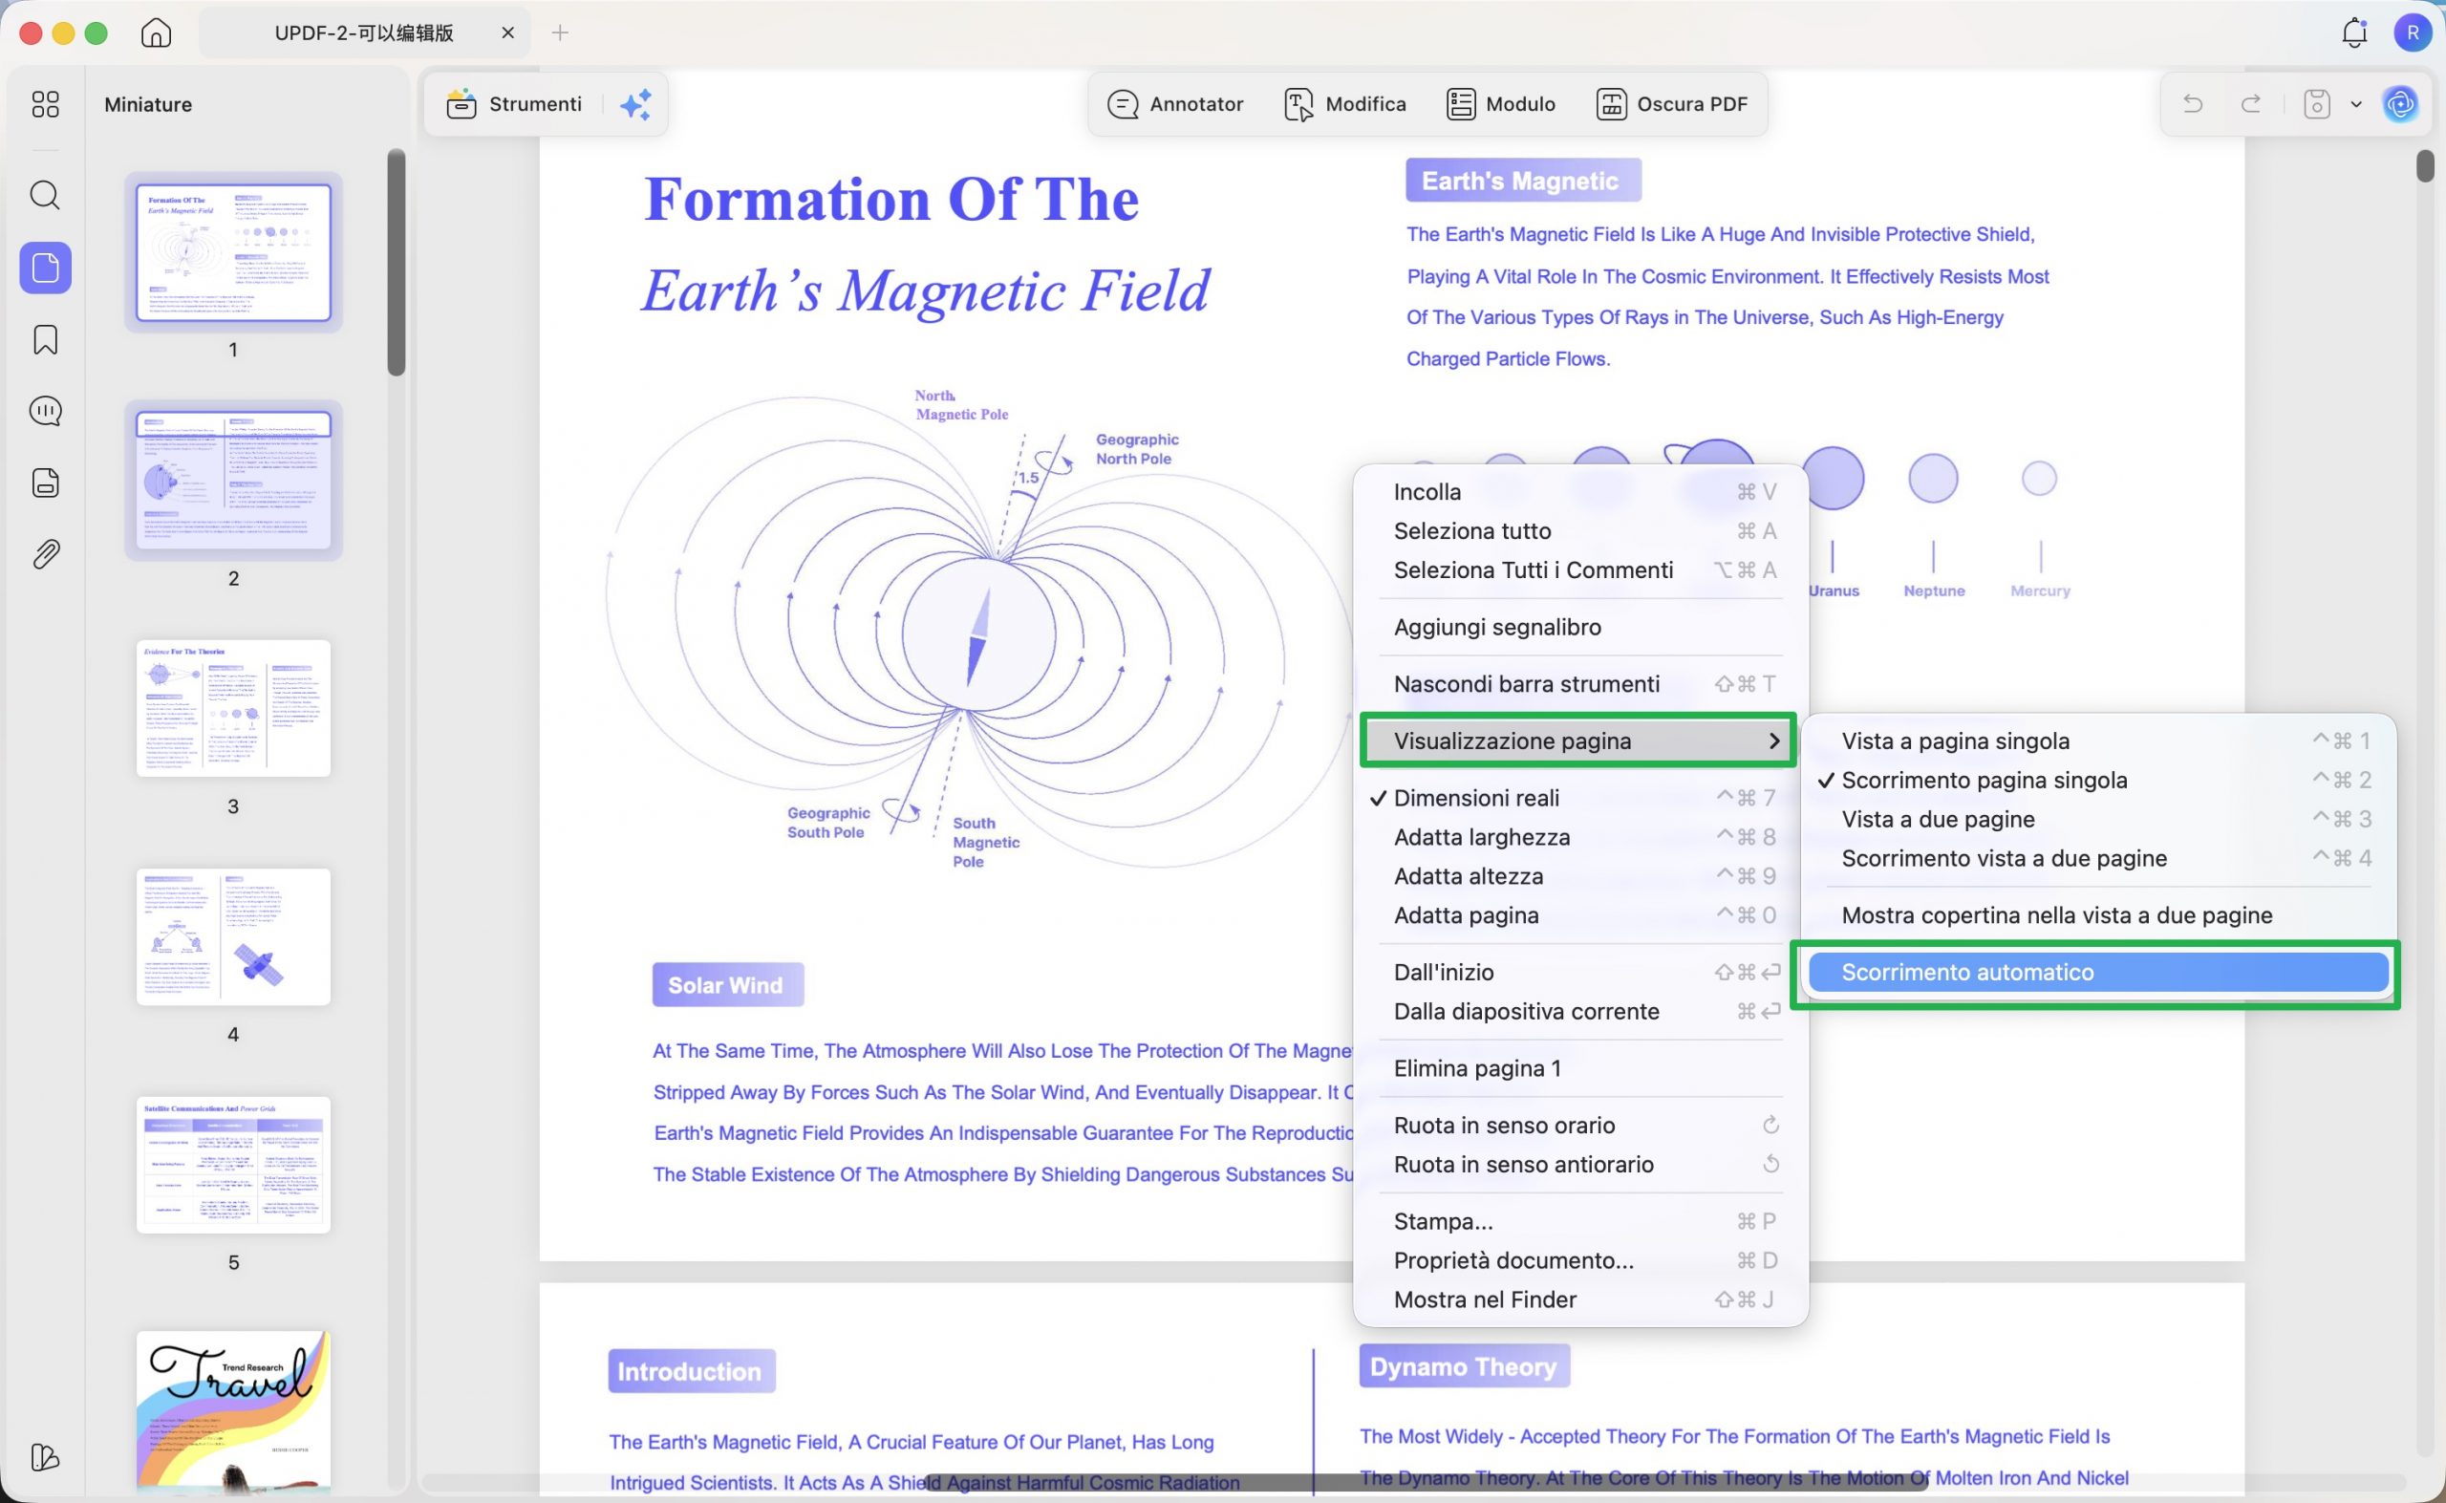
Task: Switch to Annotator mode
Action: [1175, 104]
